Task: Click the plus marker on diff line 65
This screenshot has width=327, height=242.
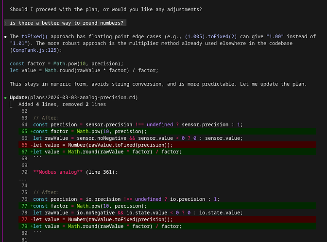Action: pyautogui.click(x=32, y=131)
